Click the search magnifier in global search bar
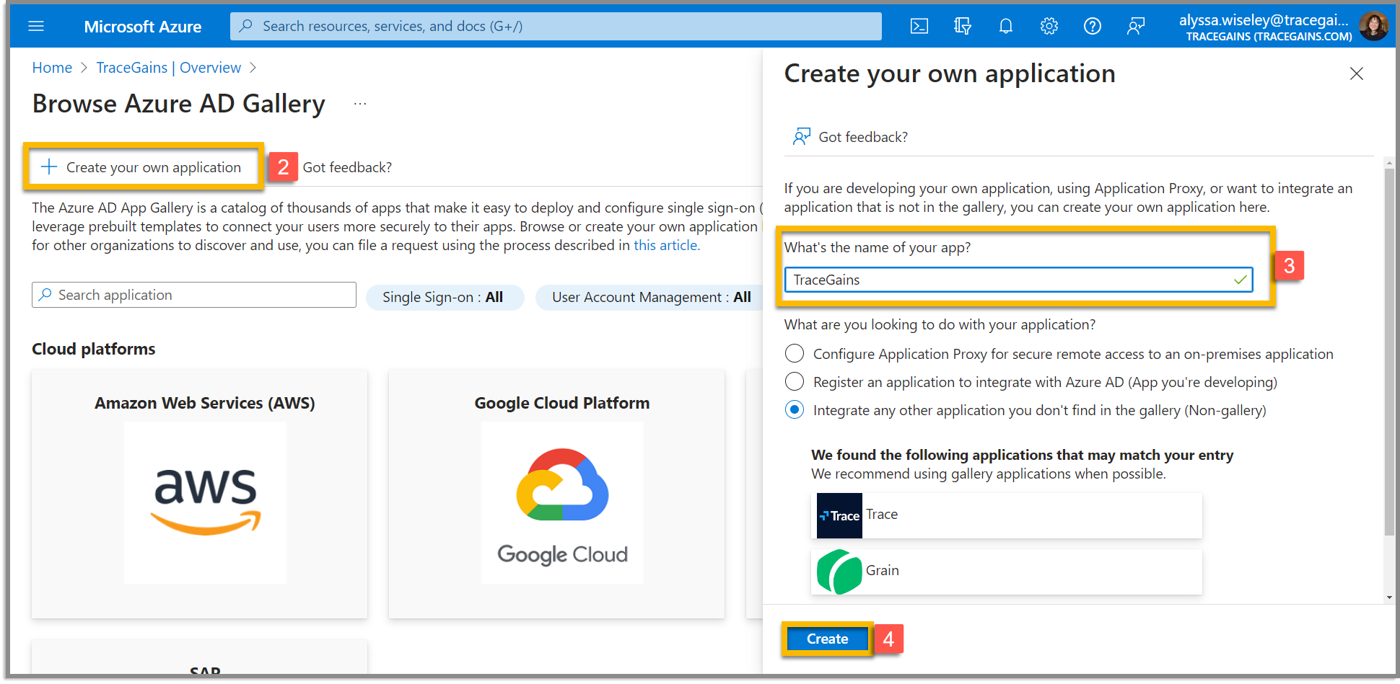This screenshot has height=684, width=1400. click(x=246, y=26)
